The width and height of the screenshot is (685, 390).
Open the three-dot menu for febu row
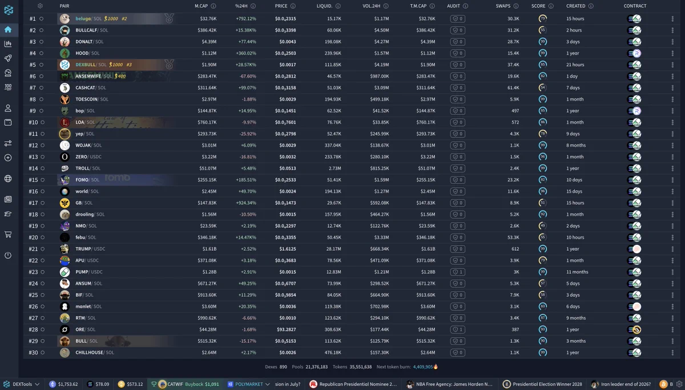[x=672, y=237]
